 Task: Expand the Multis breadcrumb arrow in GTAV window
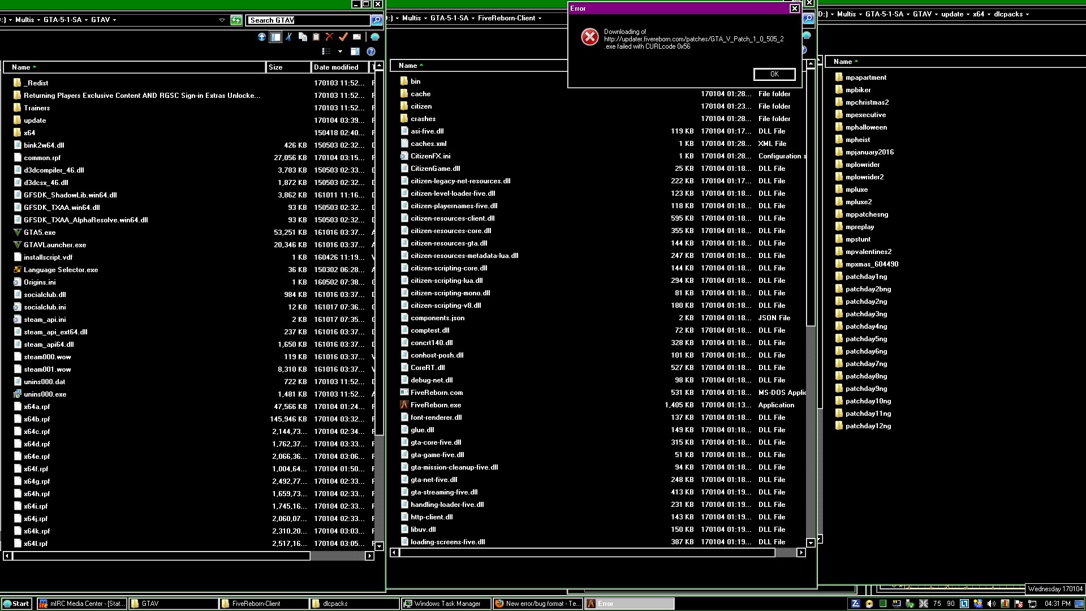tap(38, 20)
